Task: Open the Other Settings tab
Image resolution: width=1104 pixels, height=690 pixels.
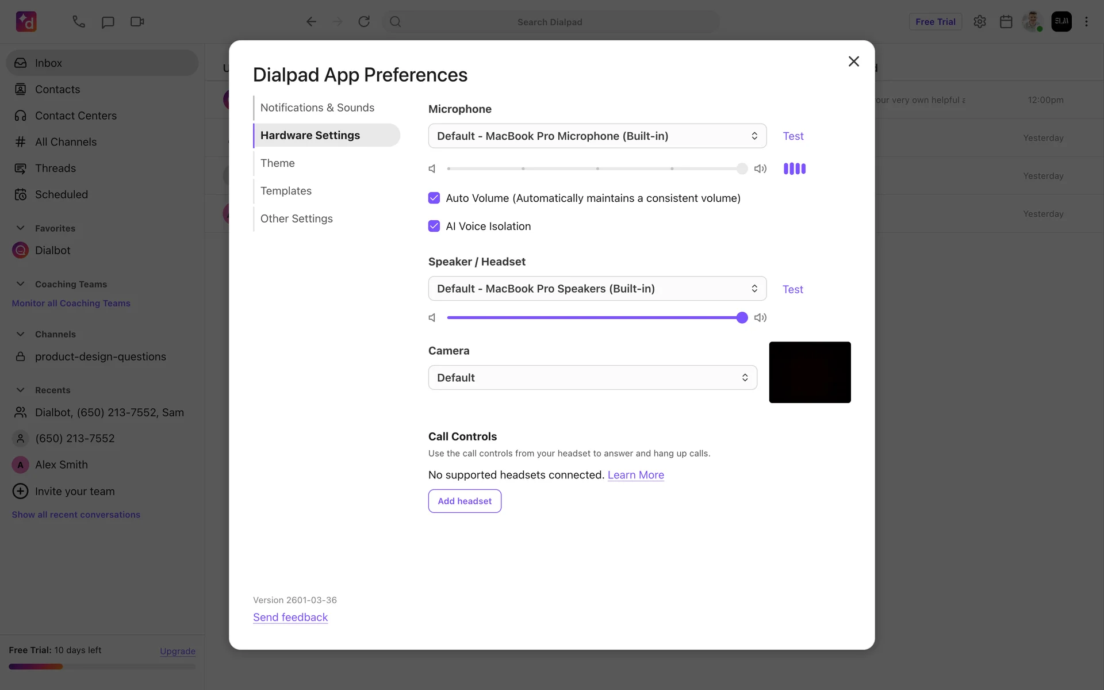Action: point(296,219)
